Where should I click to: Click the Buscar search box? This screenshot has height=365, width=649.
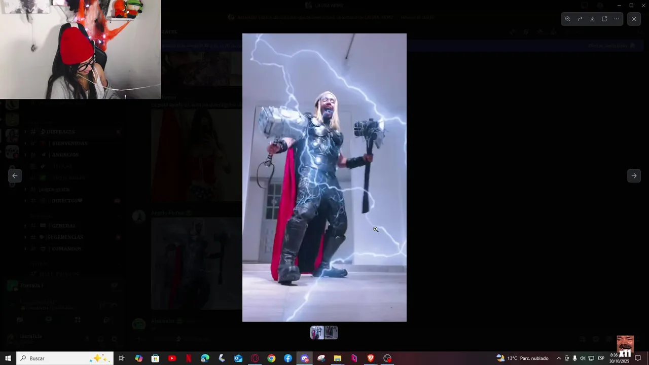coord(64,358)
